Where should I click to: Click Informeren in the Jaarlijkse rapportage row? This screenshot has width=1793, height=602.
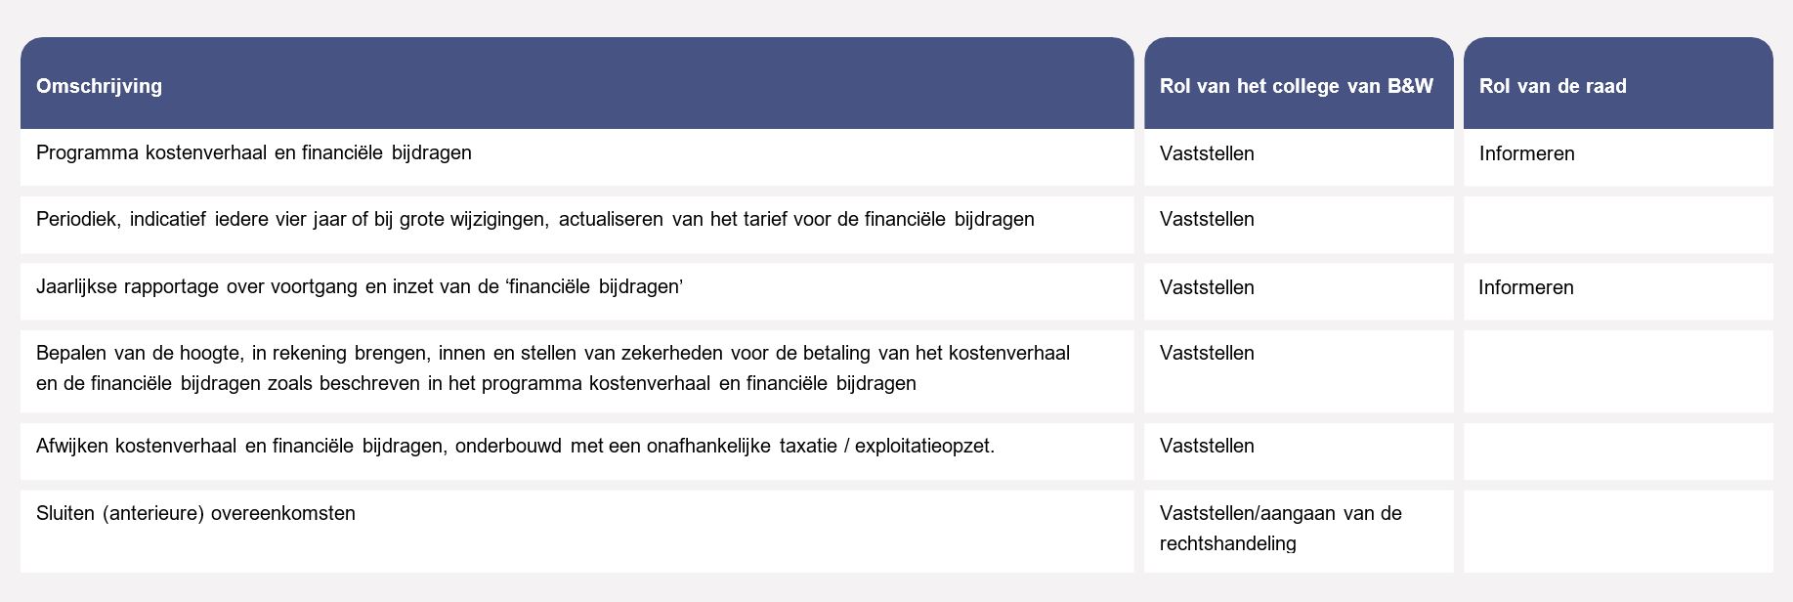pos(1525,288)
